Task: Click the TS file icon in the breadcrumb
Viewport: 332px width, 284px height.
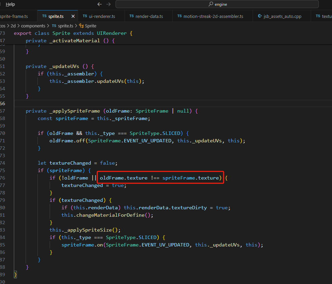Action: (x=54, y=26)
